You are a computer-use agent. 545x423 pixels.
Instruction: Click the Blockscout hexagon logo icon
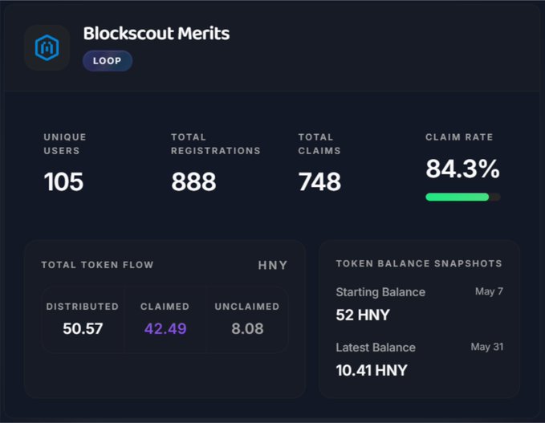click(x=47, y=47)
